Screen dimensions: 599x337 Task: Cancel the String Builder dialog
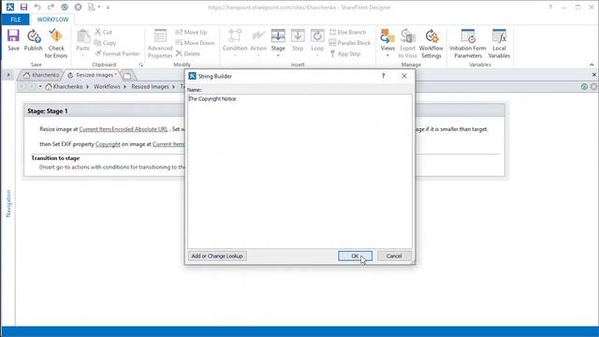pos(394,256)
